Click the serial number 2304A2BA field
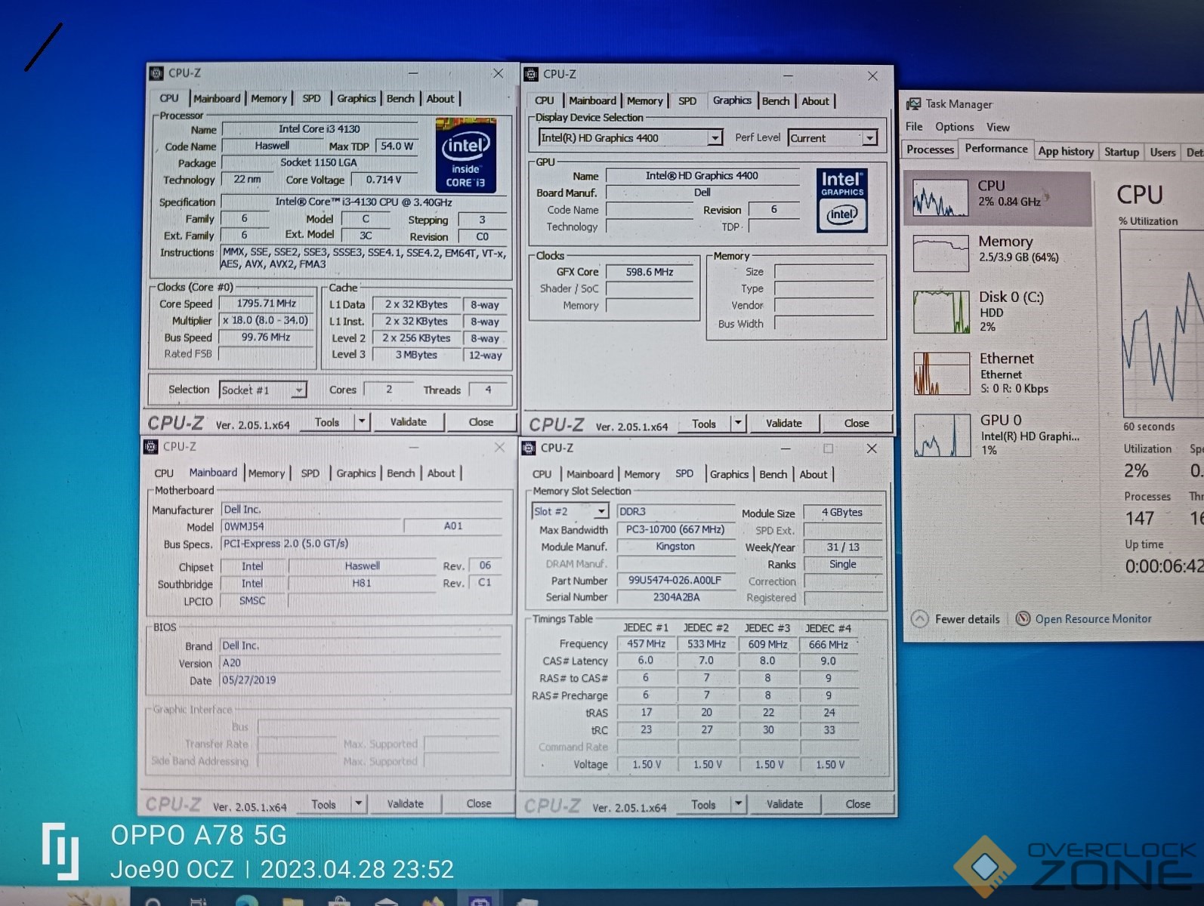This screenshot has width=1204, height=906. [676, 597]
